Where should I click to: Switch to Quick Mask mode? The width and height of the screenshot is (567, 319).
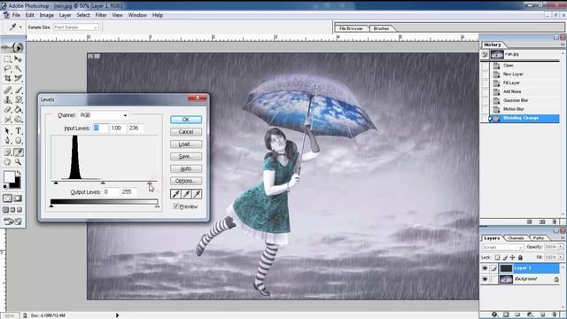tap(18, 198)
